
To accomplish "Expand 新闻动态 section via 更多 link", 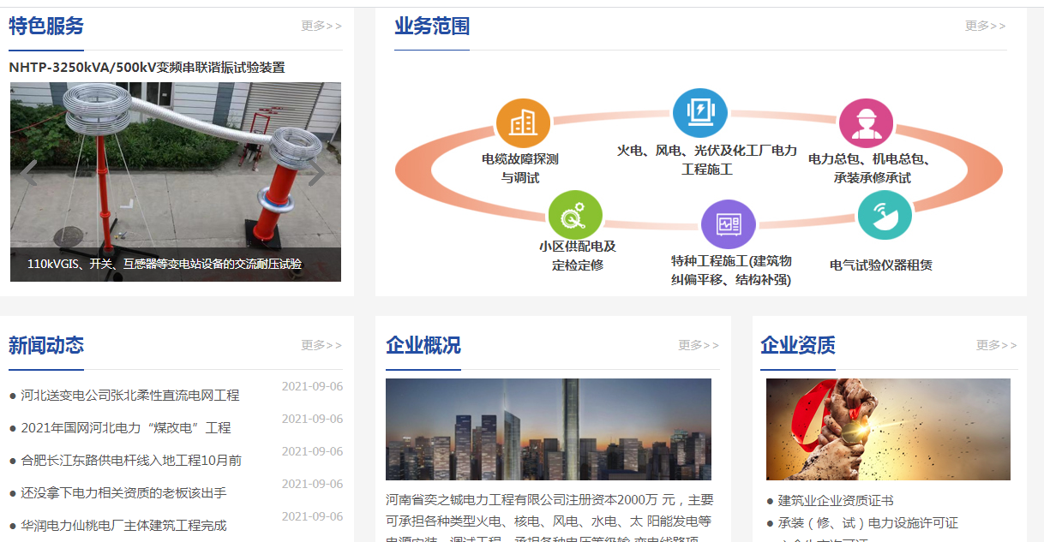I will [x=321, y=345].
